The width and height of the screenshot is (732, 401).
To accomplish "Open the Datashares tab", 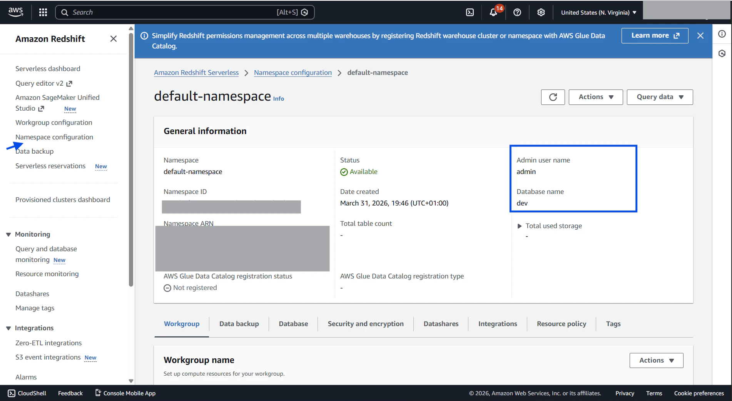I will click(441, 324).
